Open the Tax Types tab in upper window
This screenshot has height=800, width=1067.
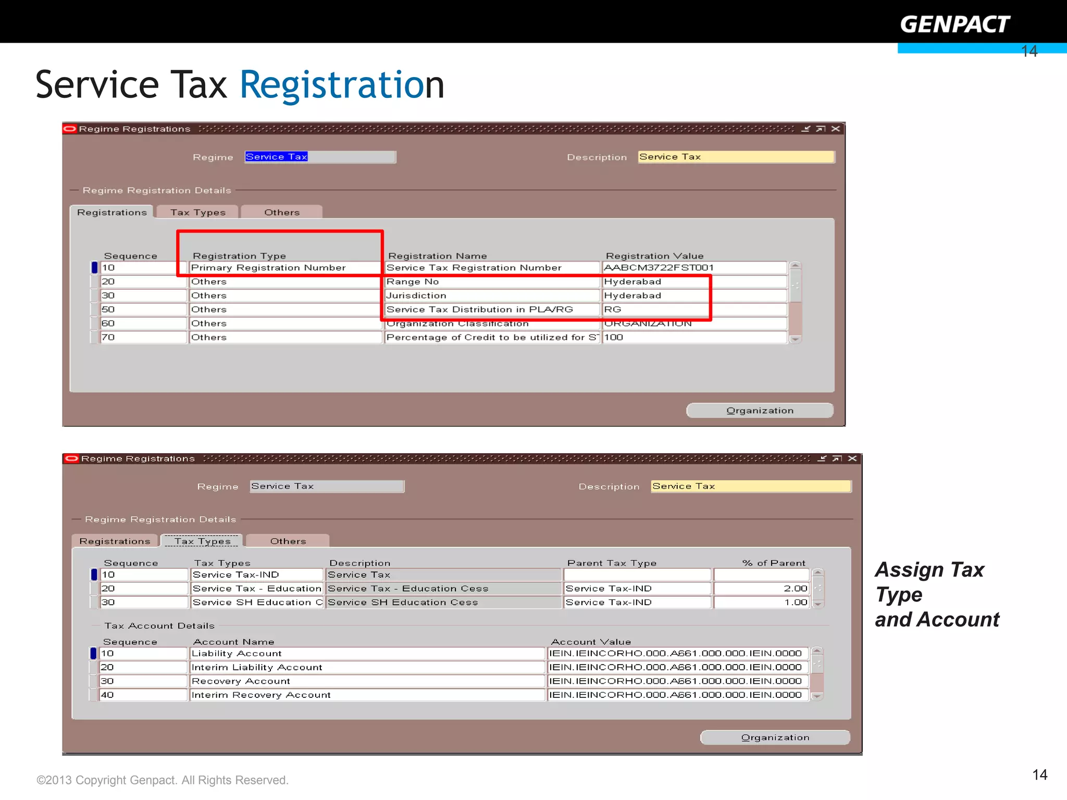[x=197, y=212]
